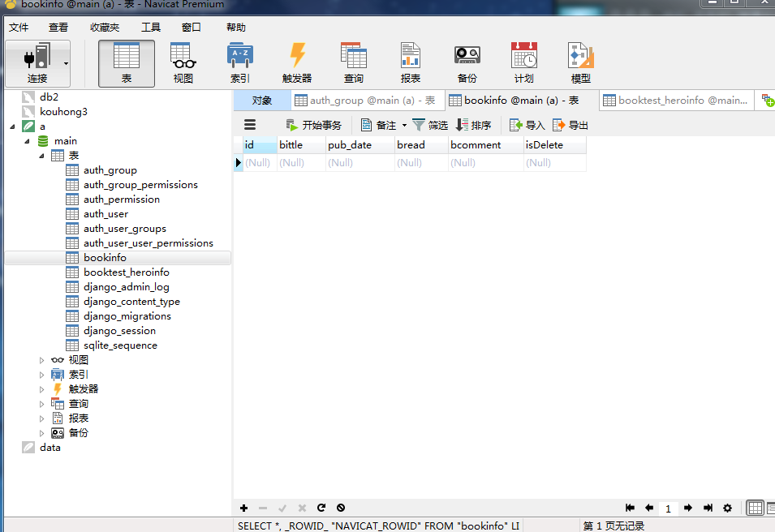The height and width of the screenshot is (532, 775).
Task: Open the new tab icon at tab bar end
Action: pyautogui.click(x=768, y=101)
